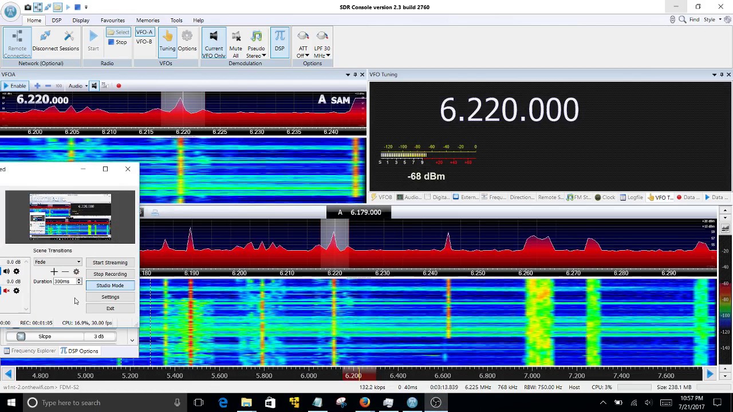Screen dimensions: 733x412
Task: Click the Remote Connection icon in the ribbon
Action: (17, 43)
